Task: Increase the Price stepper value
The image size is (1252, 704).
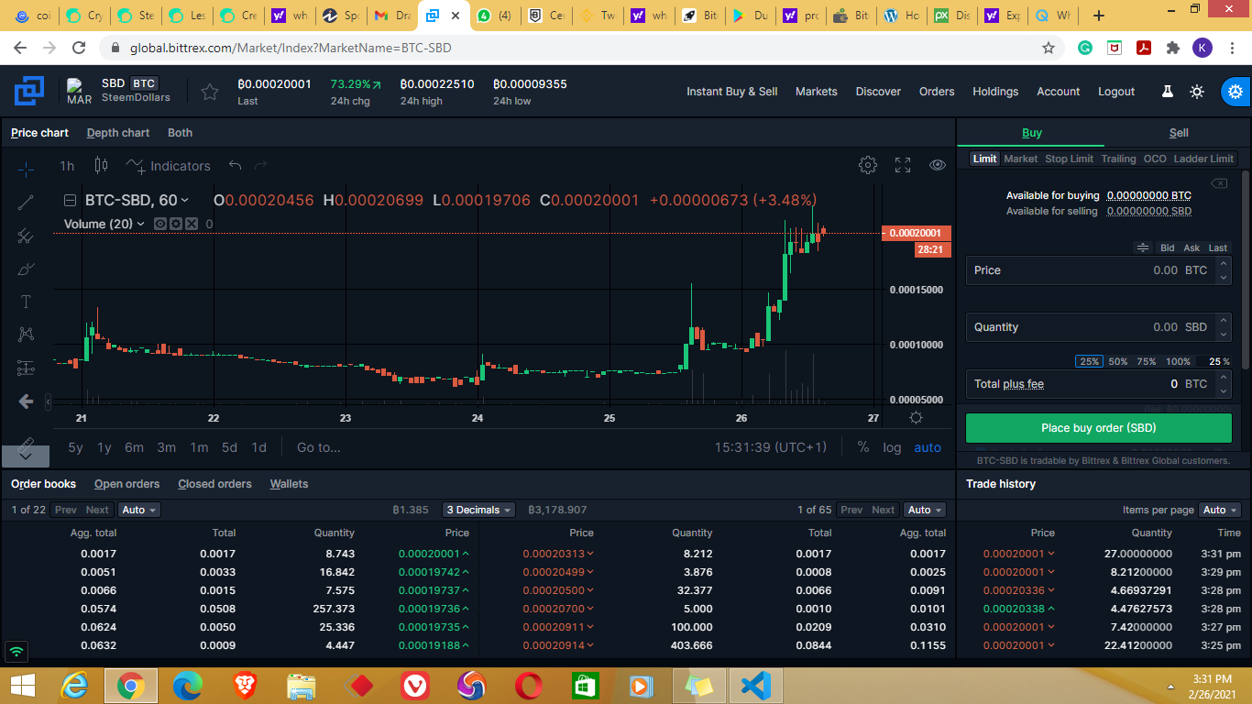Action: click(x=1223, y=264)
